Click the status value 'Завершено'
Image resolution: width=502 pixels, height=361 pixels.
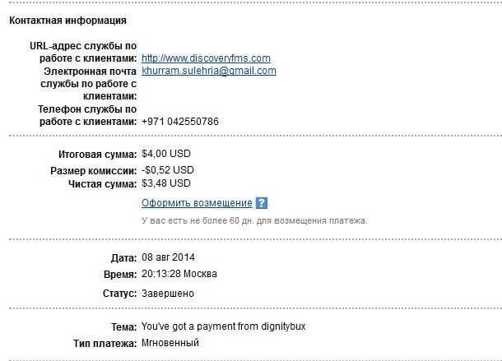click(170, 293)
